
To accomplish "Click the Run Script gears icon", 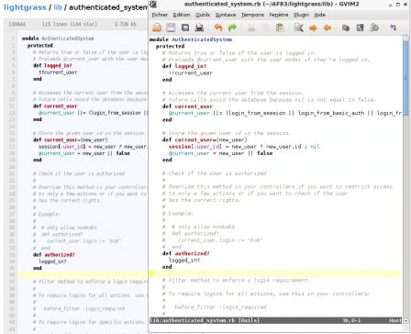I will pyautogui.click(x=374, y=28).
